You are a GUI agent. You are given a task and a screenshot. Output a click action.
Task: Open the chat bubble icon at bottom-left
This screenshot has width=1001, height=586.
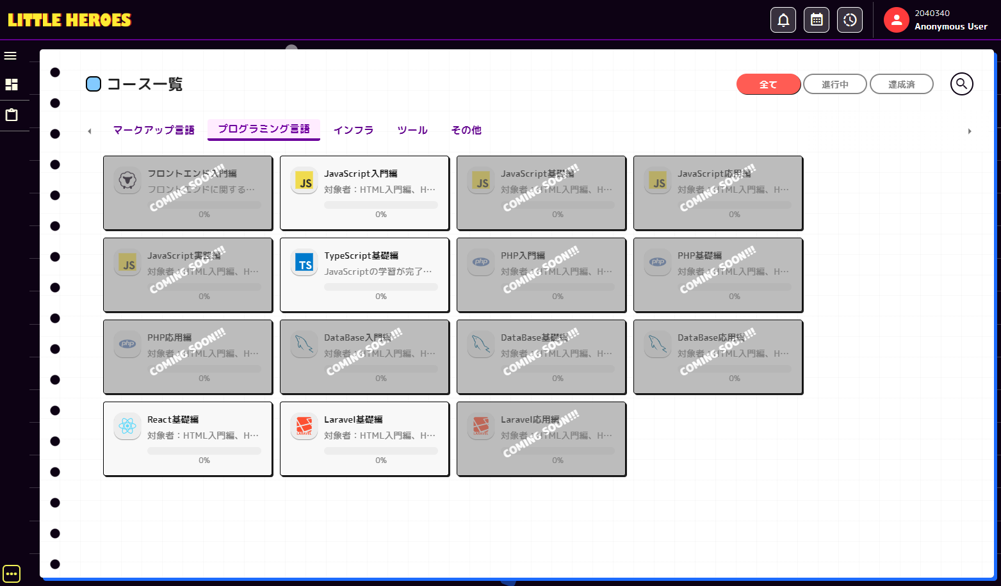point(12,574)
